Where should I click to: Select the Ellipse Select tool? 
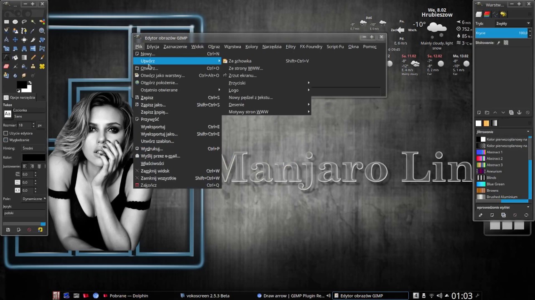click(15, 22)
